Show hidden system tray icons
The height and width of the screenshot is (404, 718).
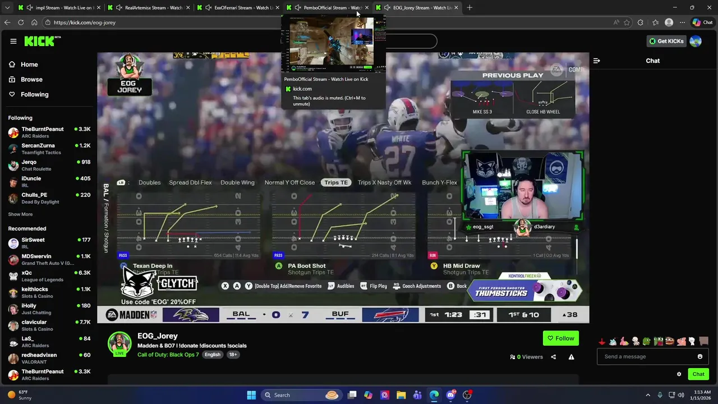[x=648, y=395]
